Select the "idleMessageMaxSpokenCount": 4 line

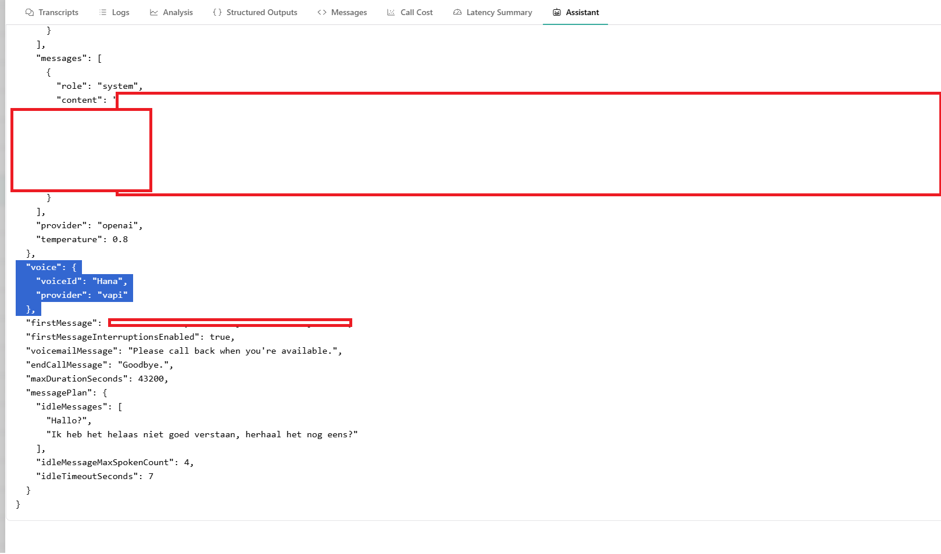coord(115,462)
